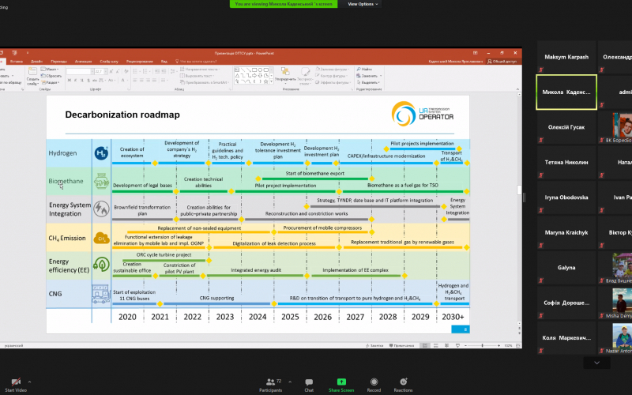The height and width of the screenshot is (395, 632).
Task: Turn on camera with Start Video
Action: point(15,385)
